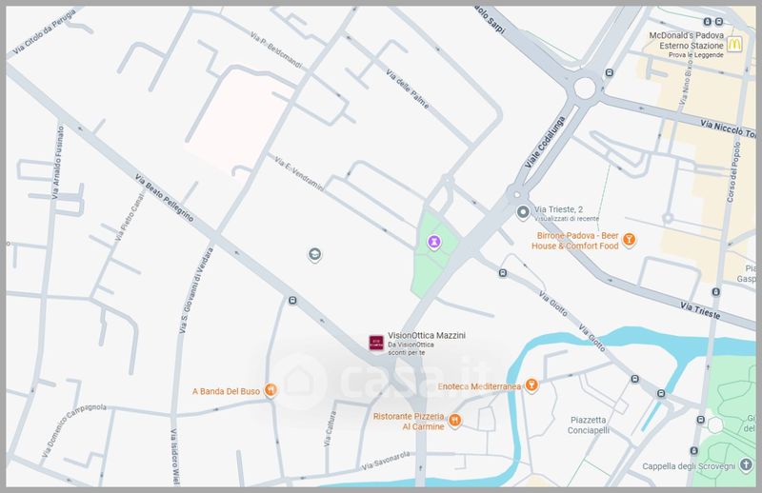Open the purple monument marker in the green park
Image resolution: width=762 pixels, height=493 pixels.
click(x=434, y=244)
